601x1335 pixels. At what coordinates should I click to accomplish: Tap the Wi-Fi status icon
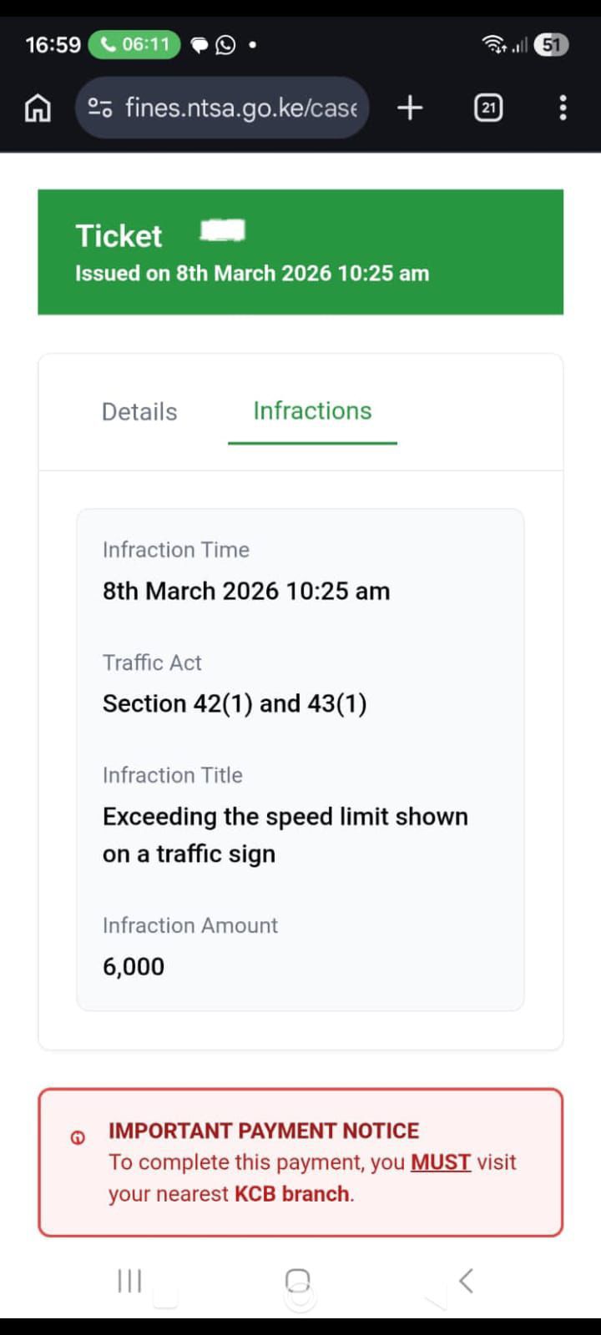pyautogui.click(x=493, y=44)
